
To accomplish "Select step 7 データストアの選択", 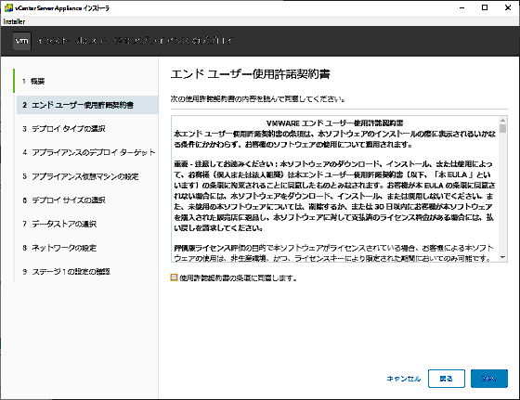I will click(59, 224).
